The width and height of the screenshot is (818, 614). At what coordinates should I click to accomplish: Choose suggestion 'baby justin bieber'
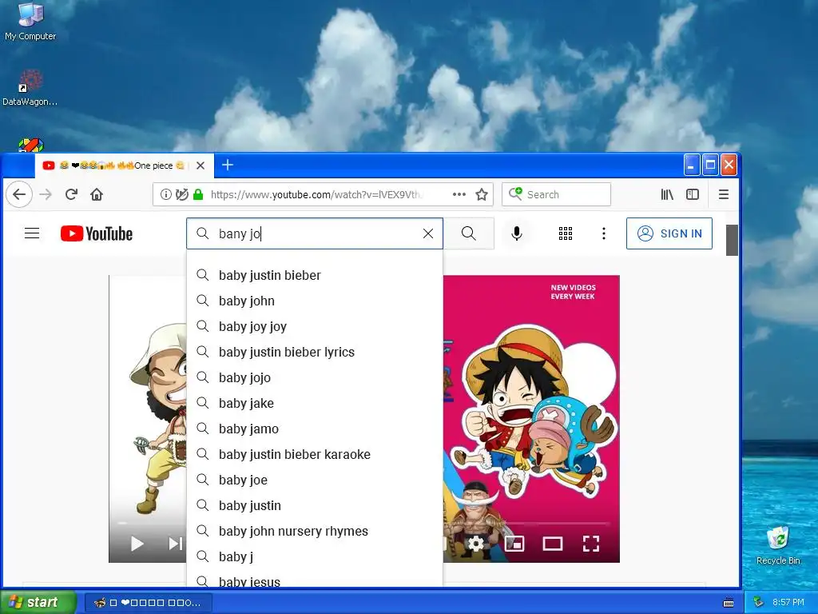click(x=315, y=275)
